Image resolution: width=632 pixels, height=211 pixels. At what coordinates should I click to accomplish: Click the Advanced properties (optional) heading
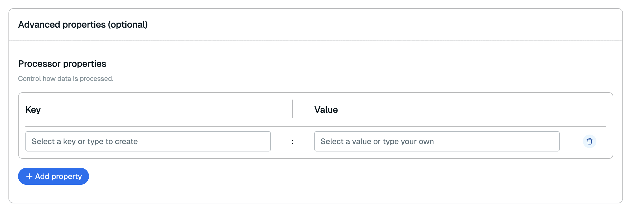[83, 25]
